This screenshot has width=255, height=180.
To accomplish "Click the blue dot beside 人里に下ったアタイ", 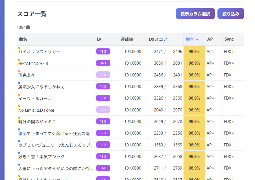I will pyautogui.click(x=19, y=164).
